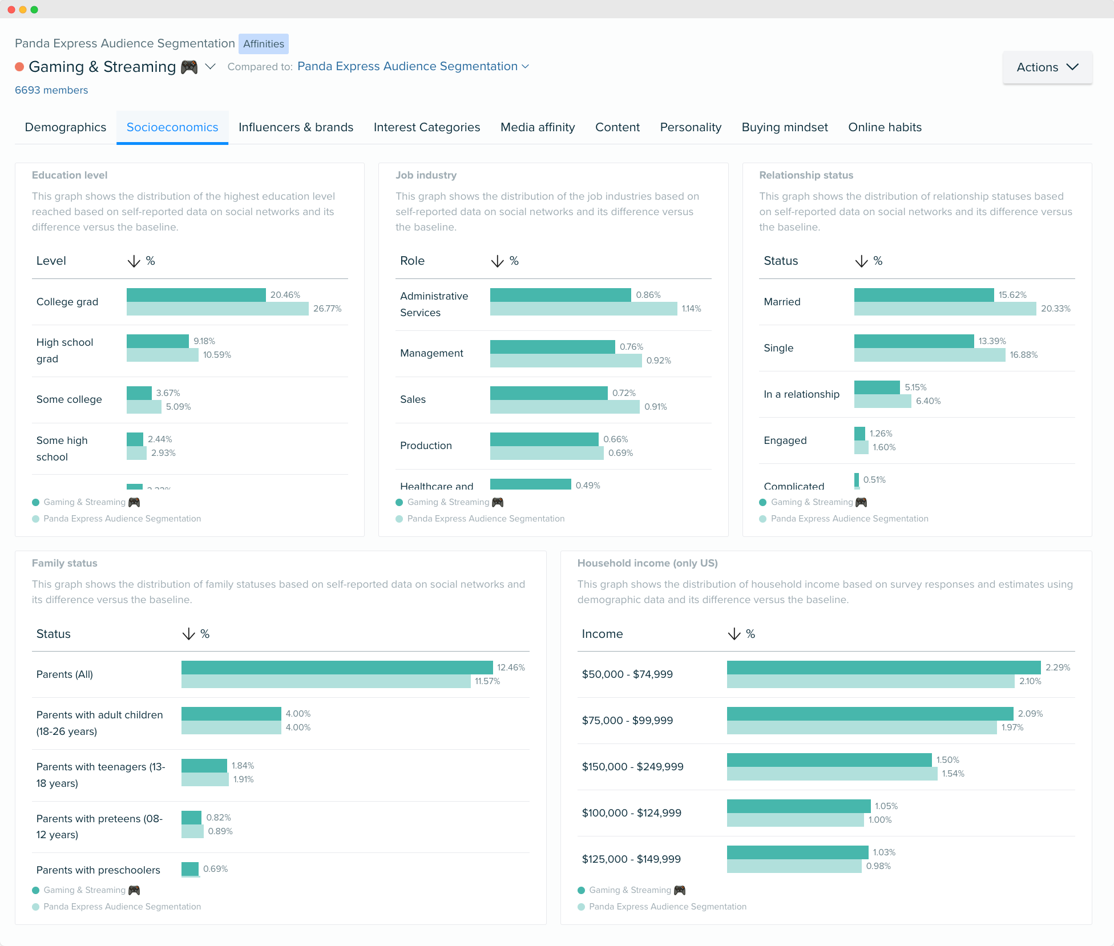The width and height of the screenshot is (1114, 946).
Task: Switch to the Demographics tab
Action: coord(66,127)
